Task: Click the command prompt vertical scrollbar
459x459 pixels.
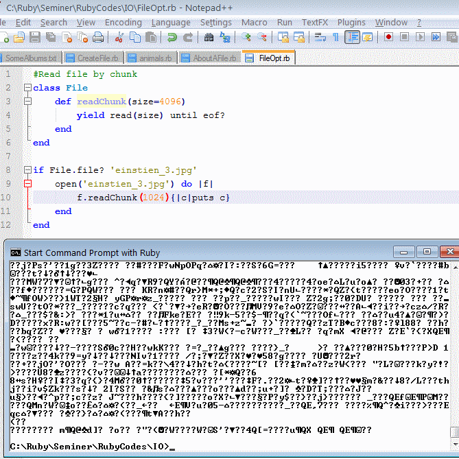Action: click(454, 343)
